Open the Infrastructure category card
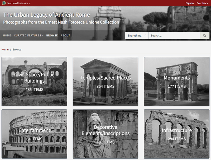This screenshot has width=211, height=160. pos(177,134)
